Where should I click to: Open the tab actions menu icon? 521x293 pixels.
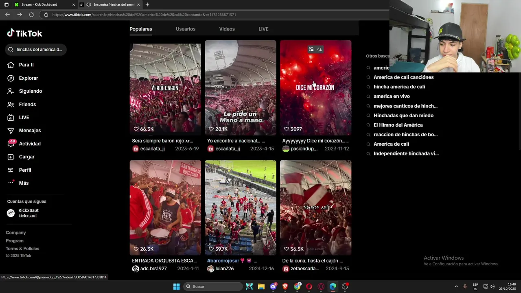(6, 4)
